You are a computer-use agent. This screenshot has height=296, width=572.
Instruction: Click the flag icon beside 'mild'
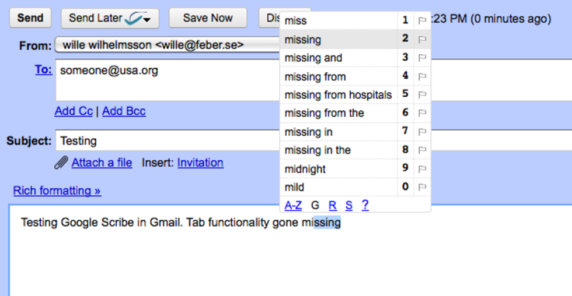tap(421, 188)
